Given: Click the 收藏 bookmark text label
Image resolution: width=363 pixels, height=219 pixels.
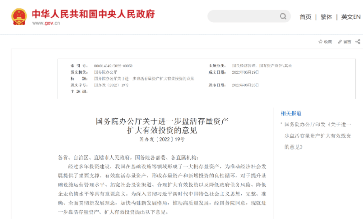Looking at the screenshot, I should [328, 42].
